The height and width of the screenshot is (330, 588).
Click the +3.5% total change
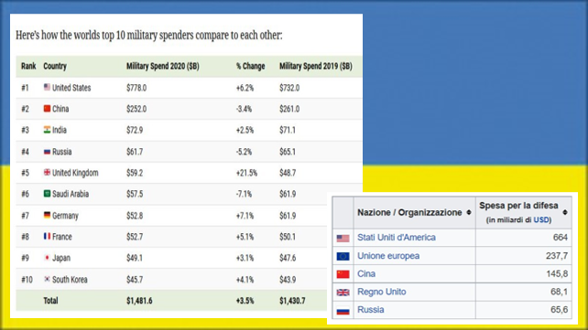click(x=245, y=301)
